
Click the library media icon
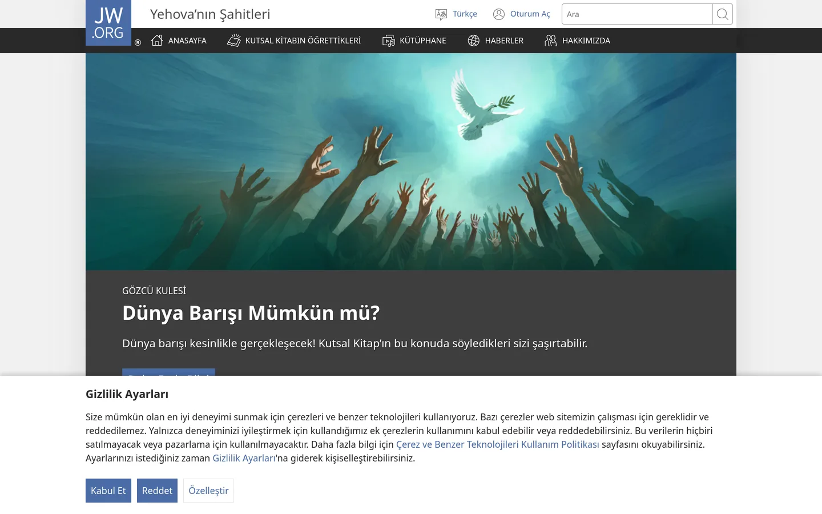point(389,41)
